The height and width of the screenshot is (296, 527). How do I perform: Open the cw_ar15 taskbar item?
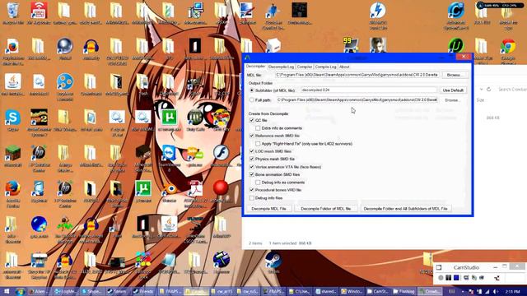[222, 291]
